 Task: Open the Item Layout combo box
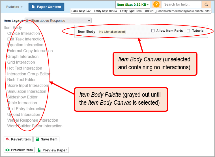pyautogui.click(x=58, y=21)
